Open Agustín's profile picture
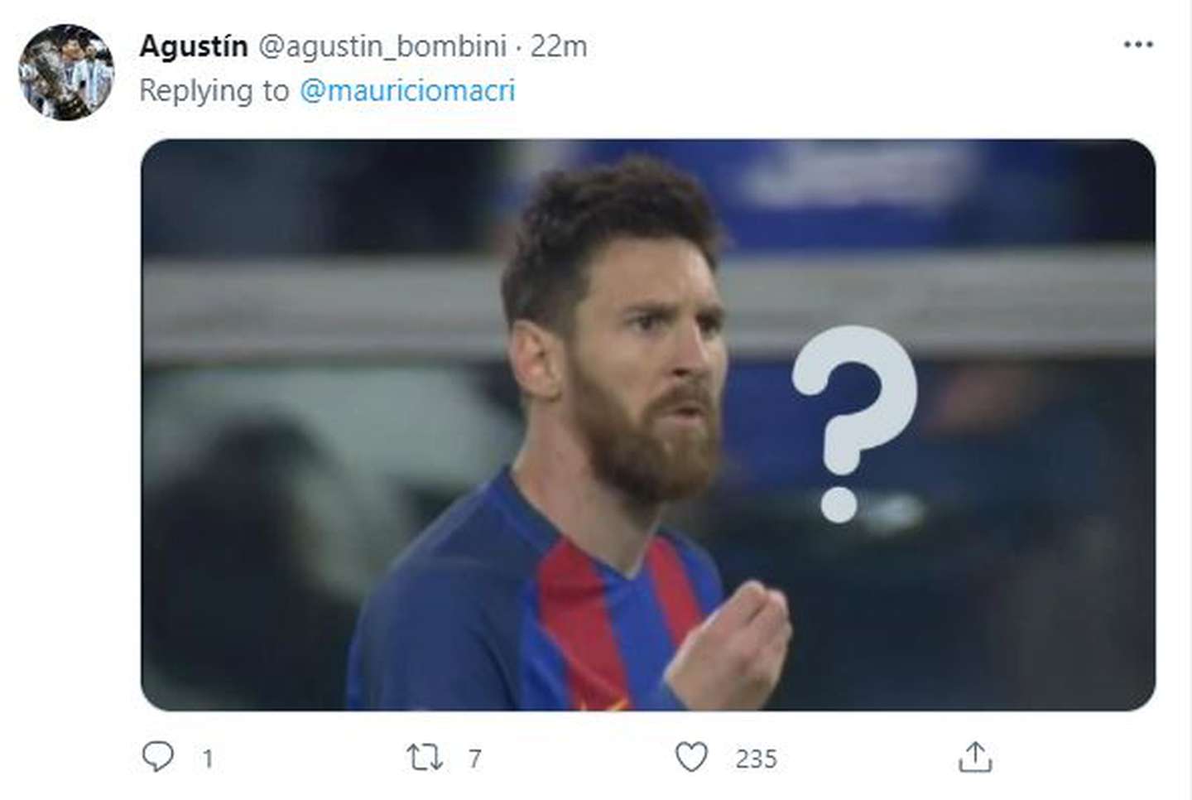Image resolution: width=1192 pixels, height=800 pixels. (66, 72)
